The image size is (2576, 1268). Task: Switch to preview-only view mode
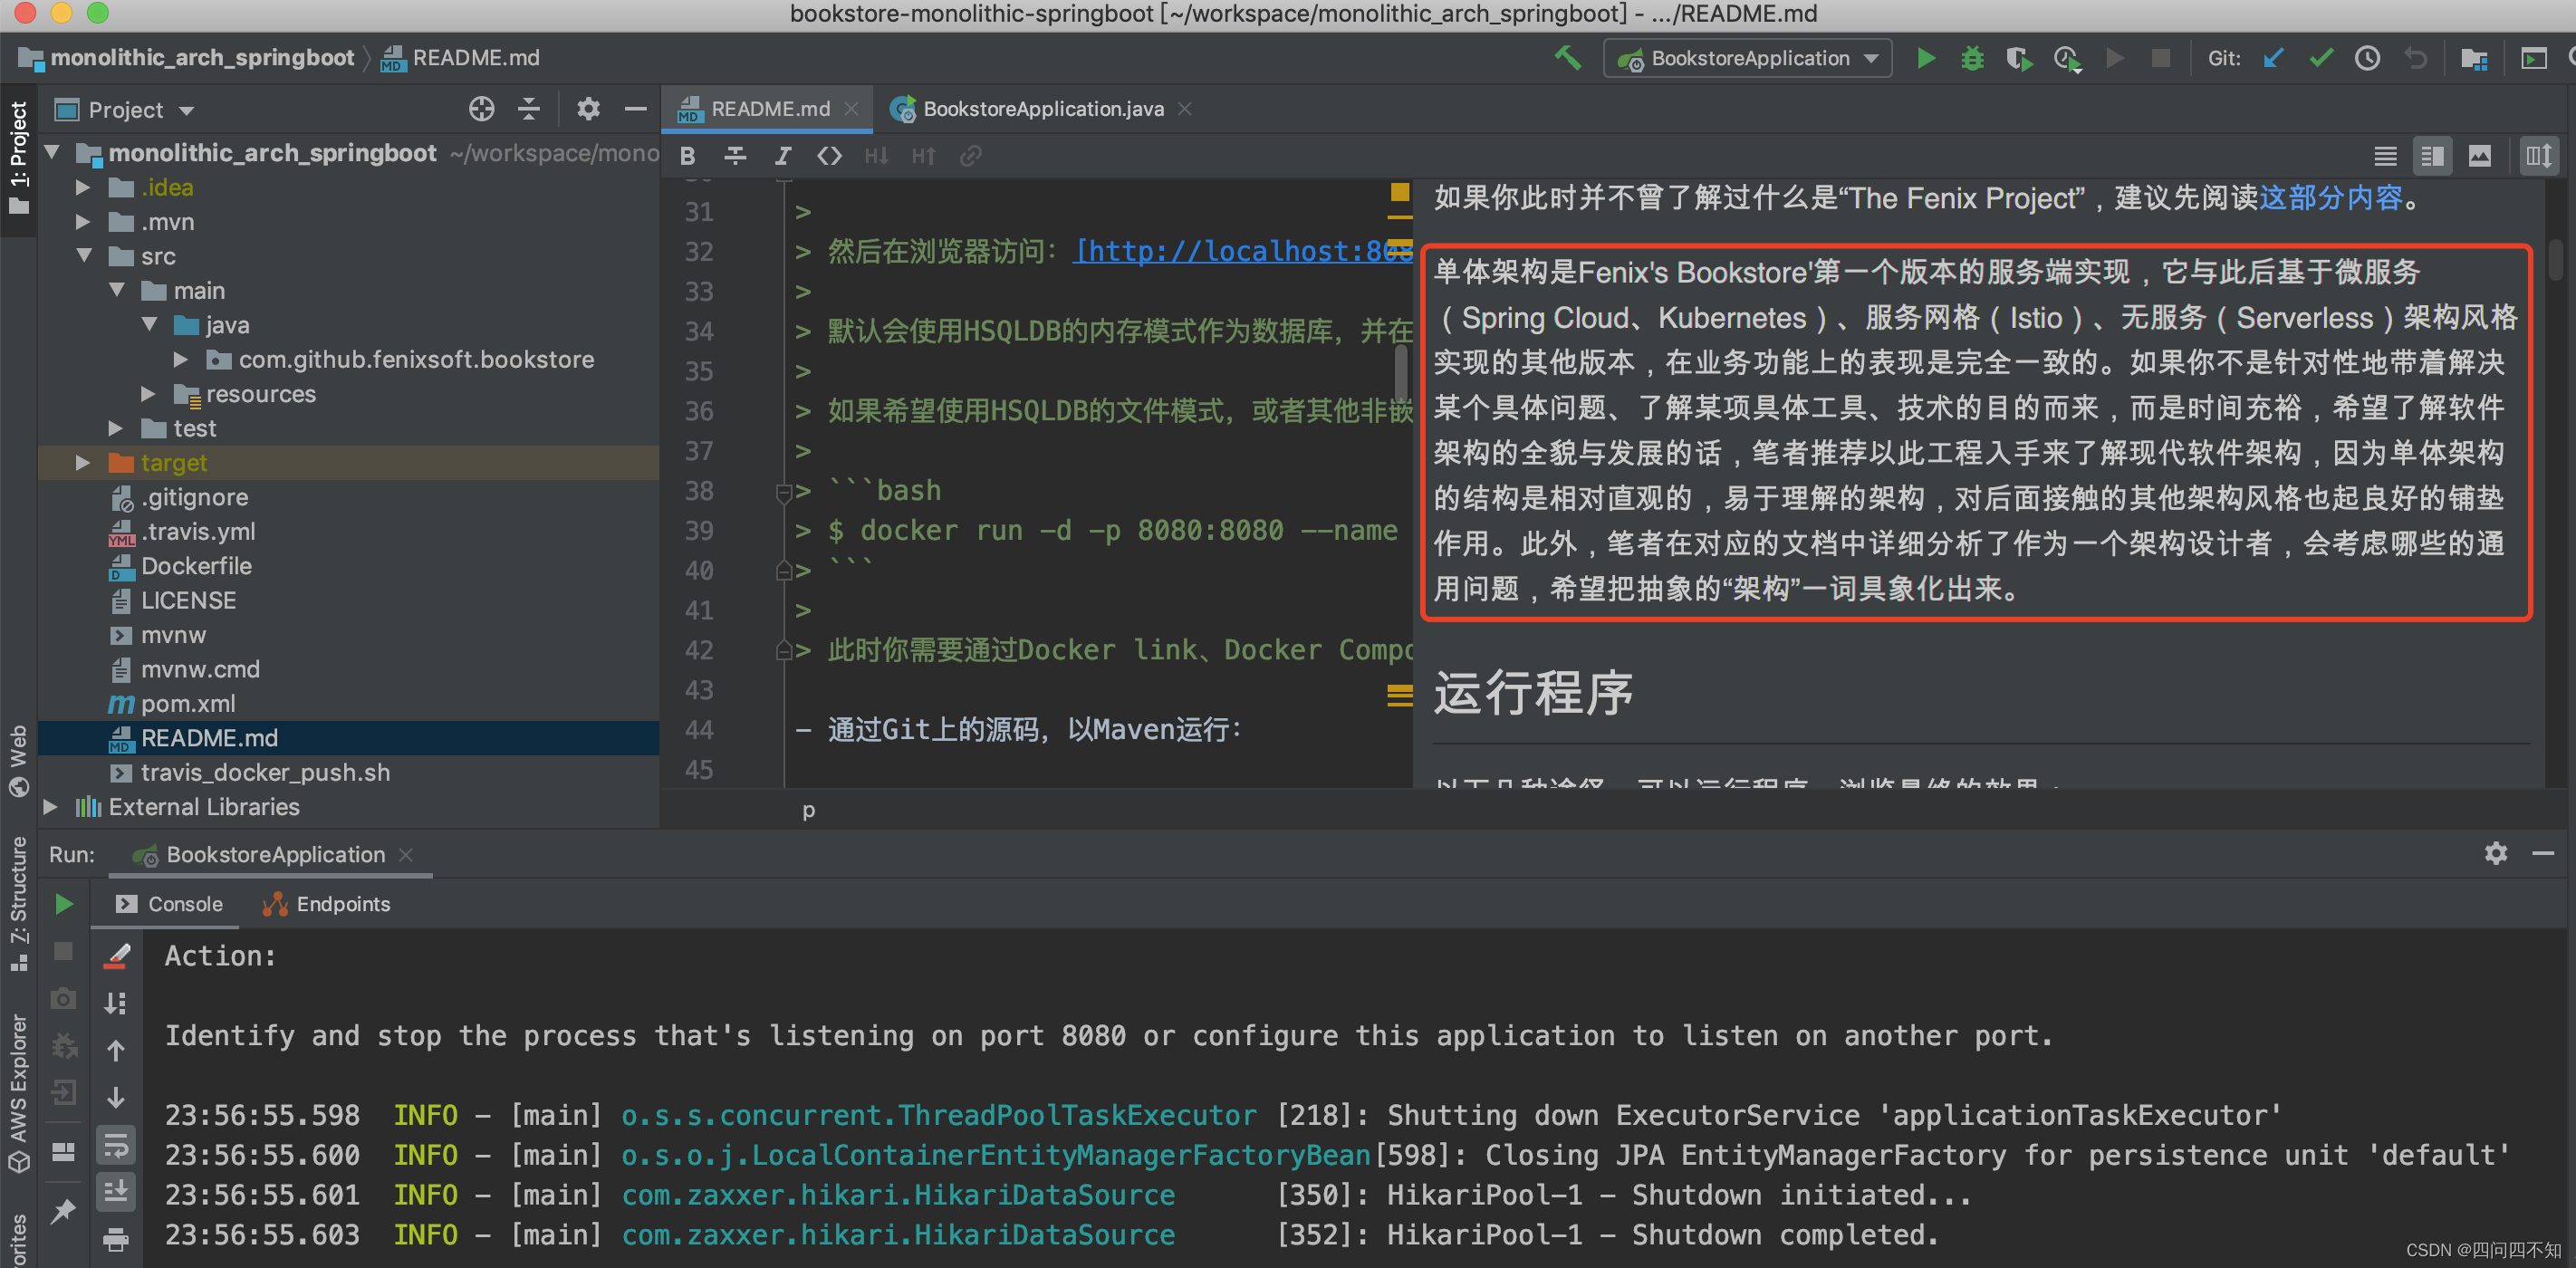point(2479,156)
